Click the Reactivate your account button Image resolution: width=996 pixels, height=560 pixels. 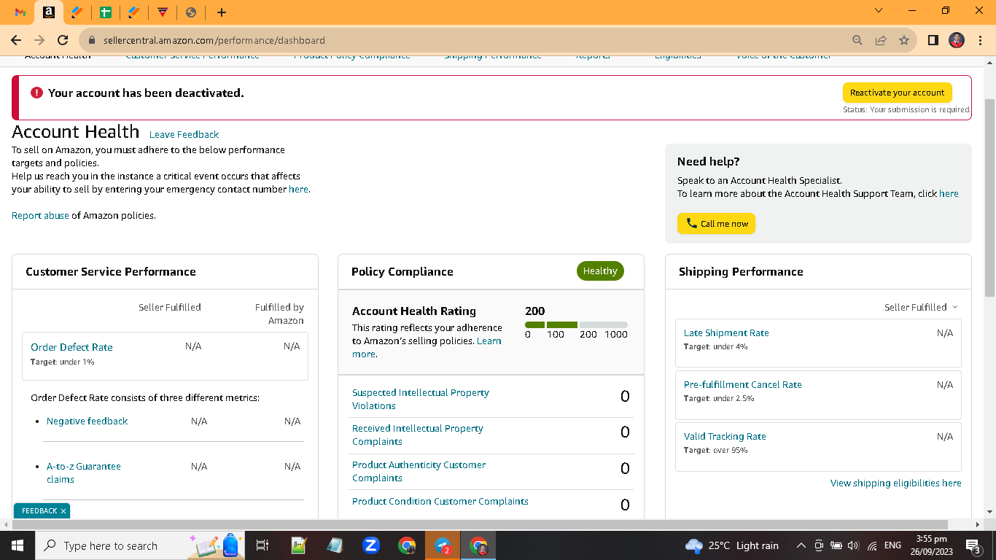897,93
